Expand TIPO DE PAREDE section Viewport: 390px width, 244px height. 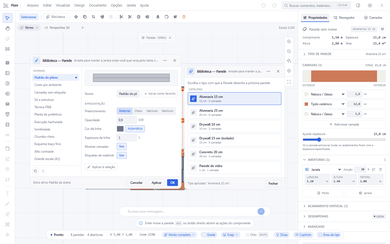click(344, 54)
